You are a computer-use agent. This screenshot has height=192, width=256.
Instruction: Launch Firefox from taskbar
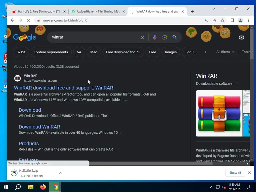(43, 187)
